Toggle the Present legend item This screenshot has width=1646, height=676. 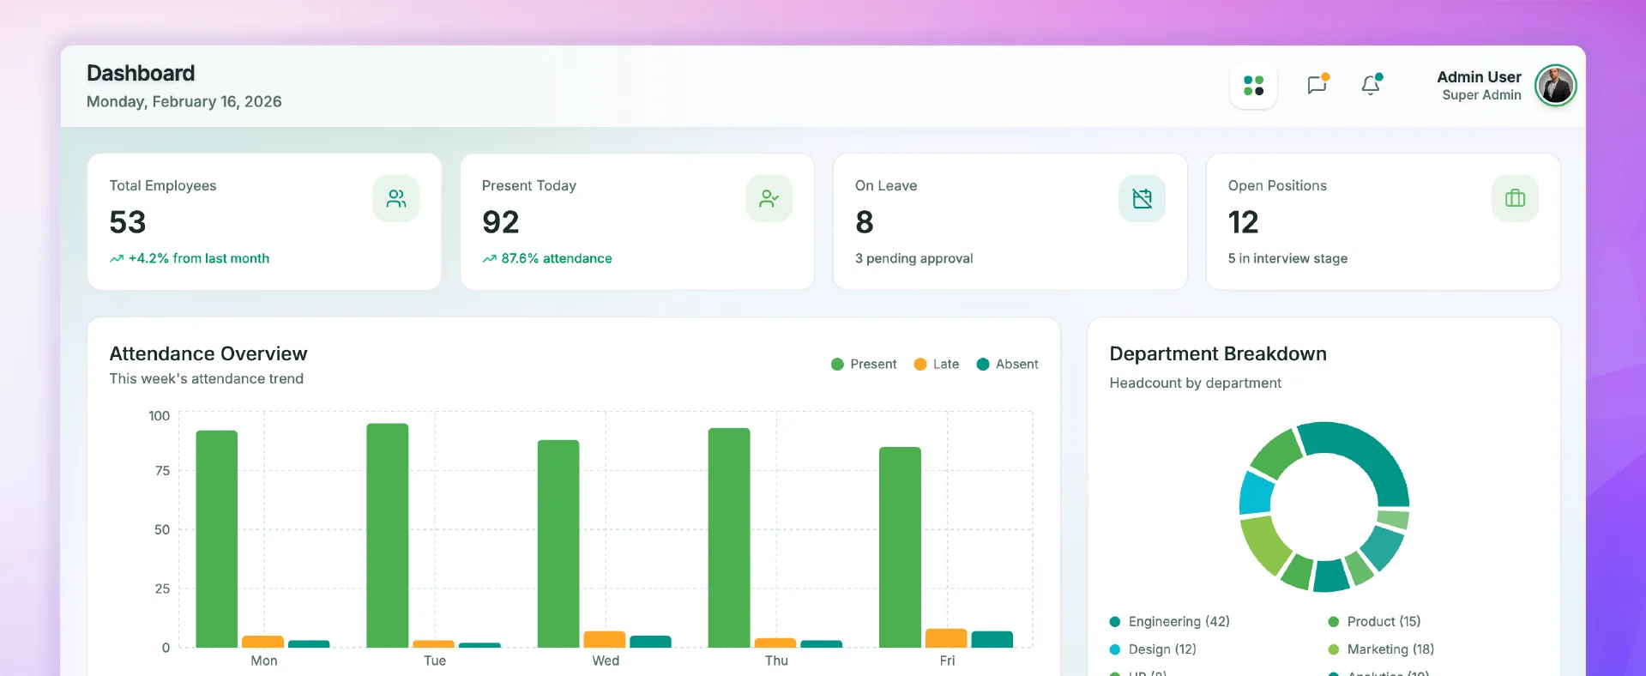pos(864,365)
